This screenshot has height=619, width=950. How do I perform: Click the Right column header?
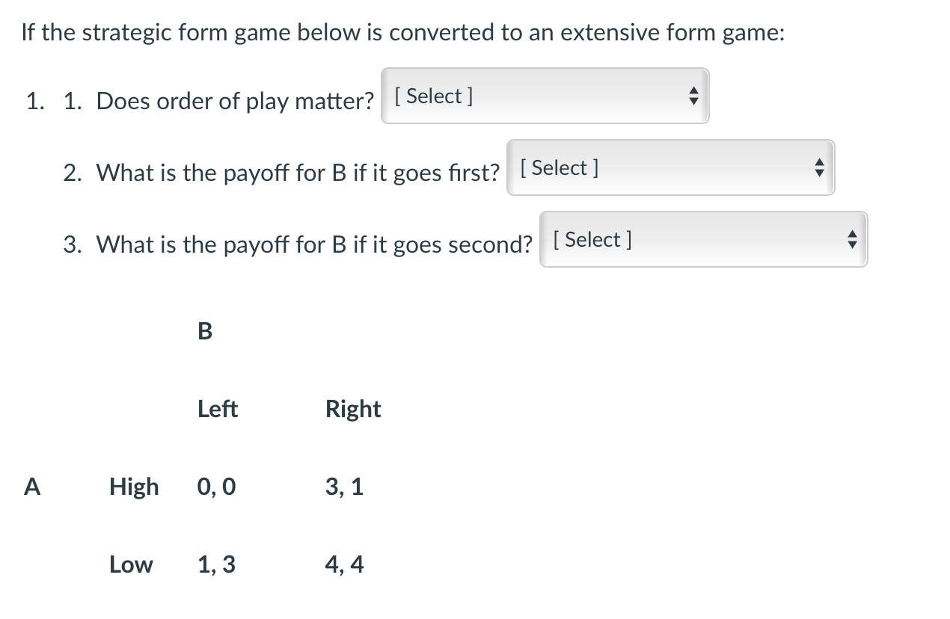(352, 409)
